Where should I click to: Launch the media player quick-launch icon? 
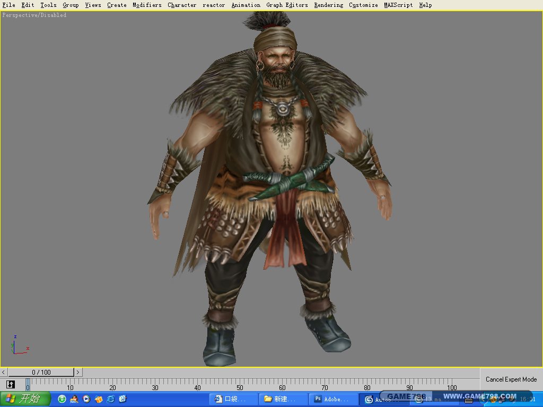(x=86, y=399)
